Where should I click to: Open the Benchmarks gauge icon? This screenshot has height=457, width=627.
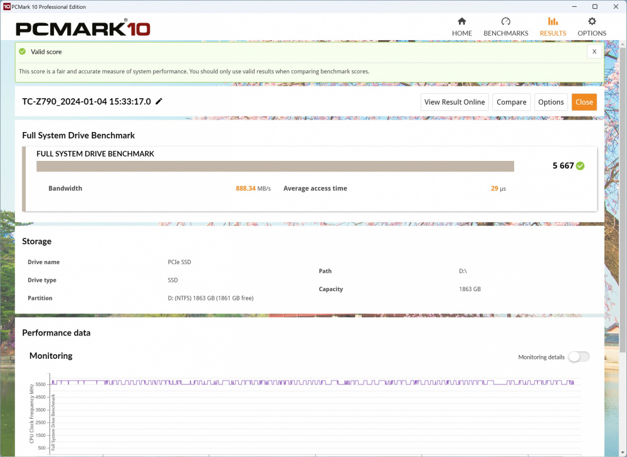point(505,21)
